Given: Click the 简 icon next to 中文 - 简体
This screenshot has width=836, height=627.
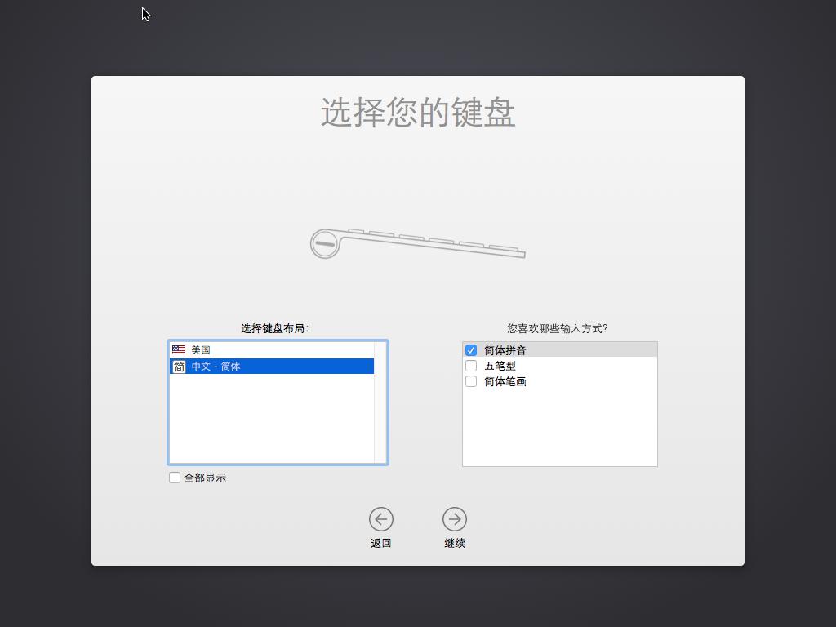Looking at the screenshot, I should pyautogui.click(x=180, y=366).
